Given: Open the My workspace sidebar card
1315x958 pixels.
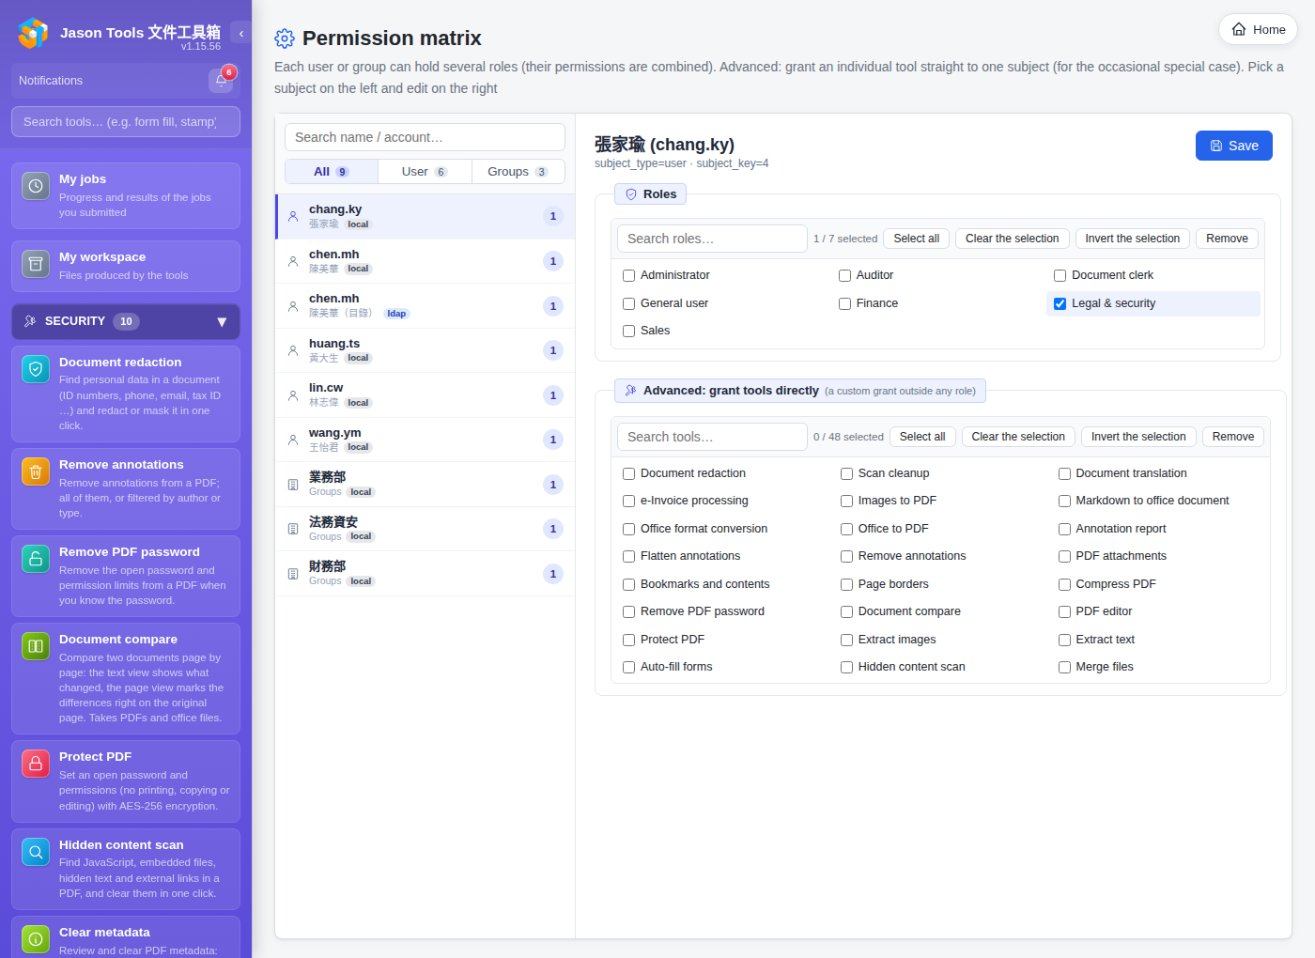Looking at the screenshot, I should coord(126,266).
